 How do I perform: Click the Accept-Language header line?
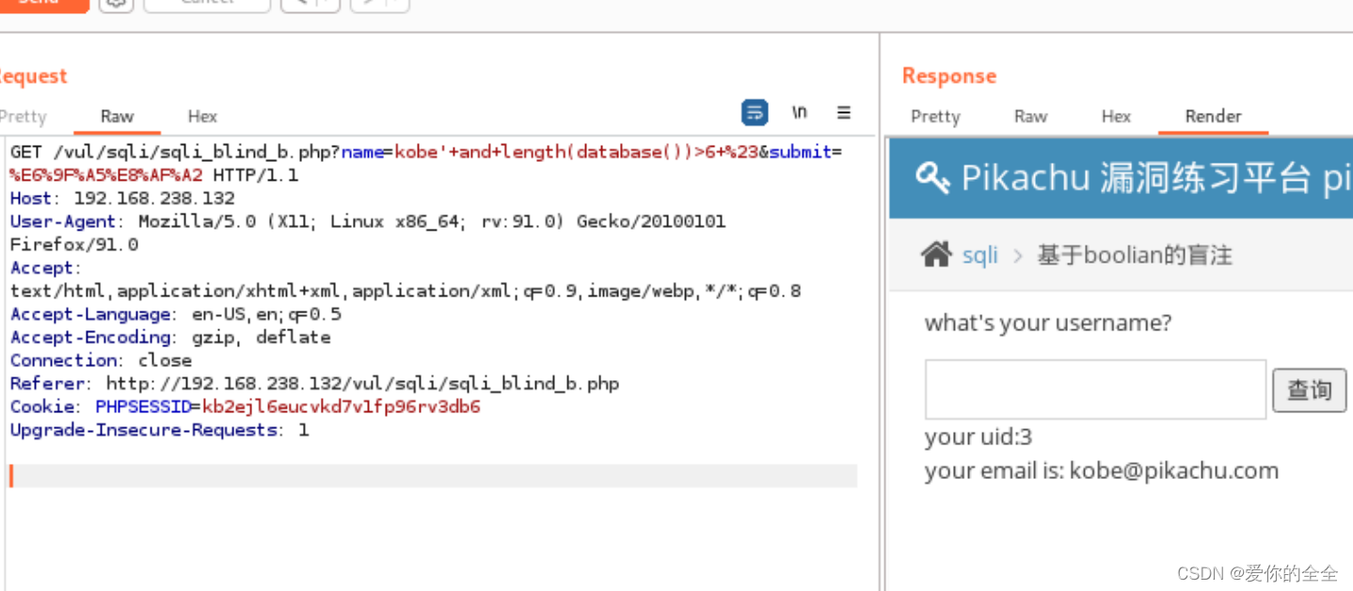pos(176,314)
